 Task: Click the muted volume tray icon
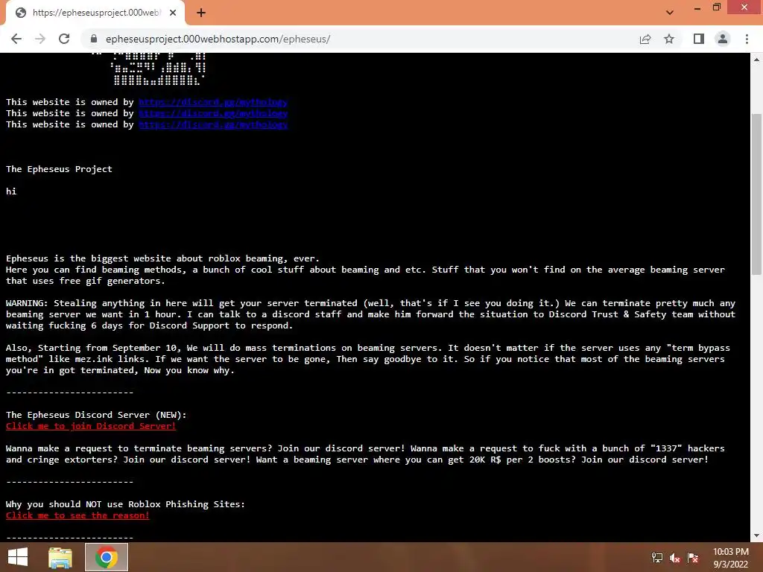point(675,557)
